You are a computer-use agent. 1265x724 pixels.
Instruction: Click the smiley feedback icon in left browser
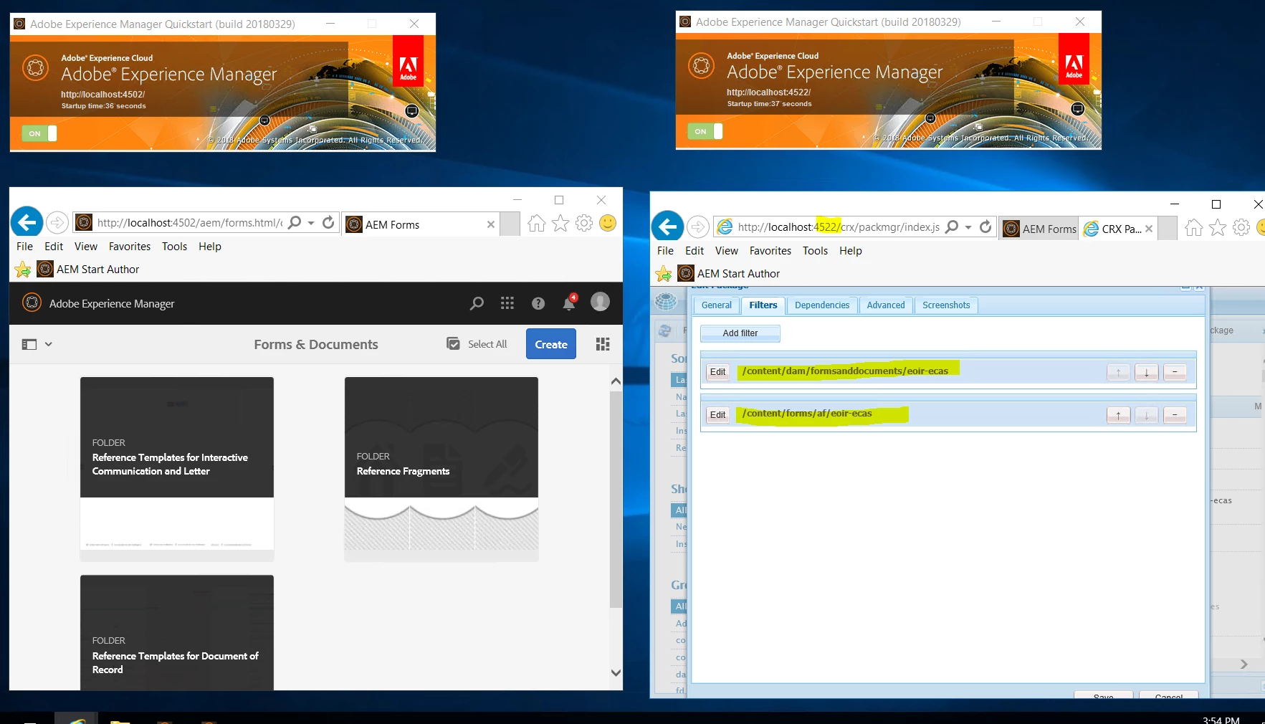pyautogui.click(x=608, y=224)
